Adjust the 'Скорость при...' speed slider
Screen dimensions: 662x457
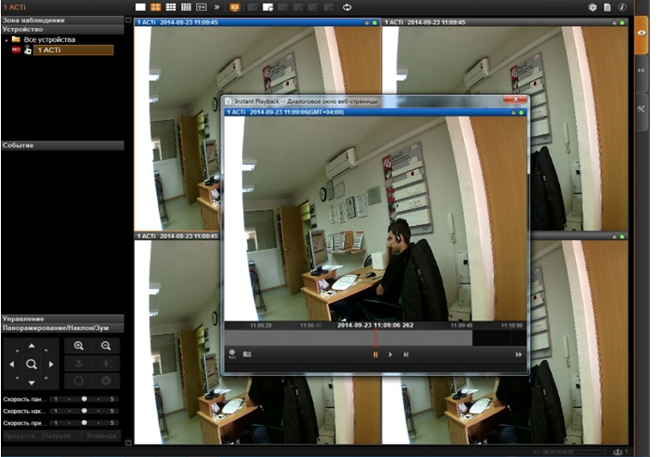point(84,422)
